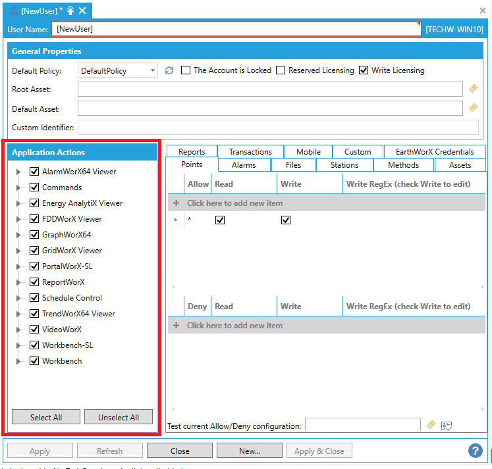Expand the * row arrow in Allow table
Viewport: 492px width, 469px height.
(x=176, y=220)
